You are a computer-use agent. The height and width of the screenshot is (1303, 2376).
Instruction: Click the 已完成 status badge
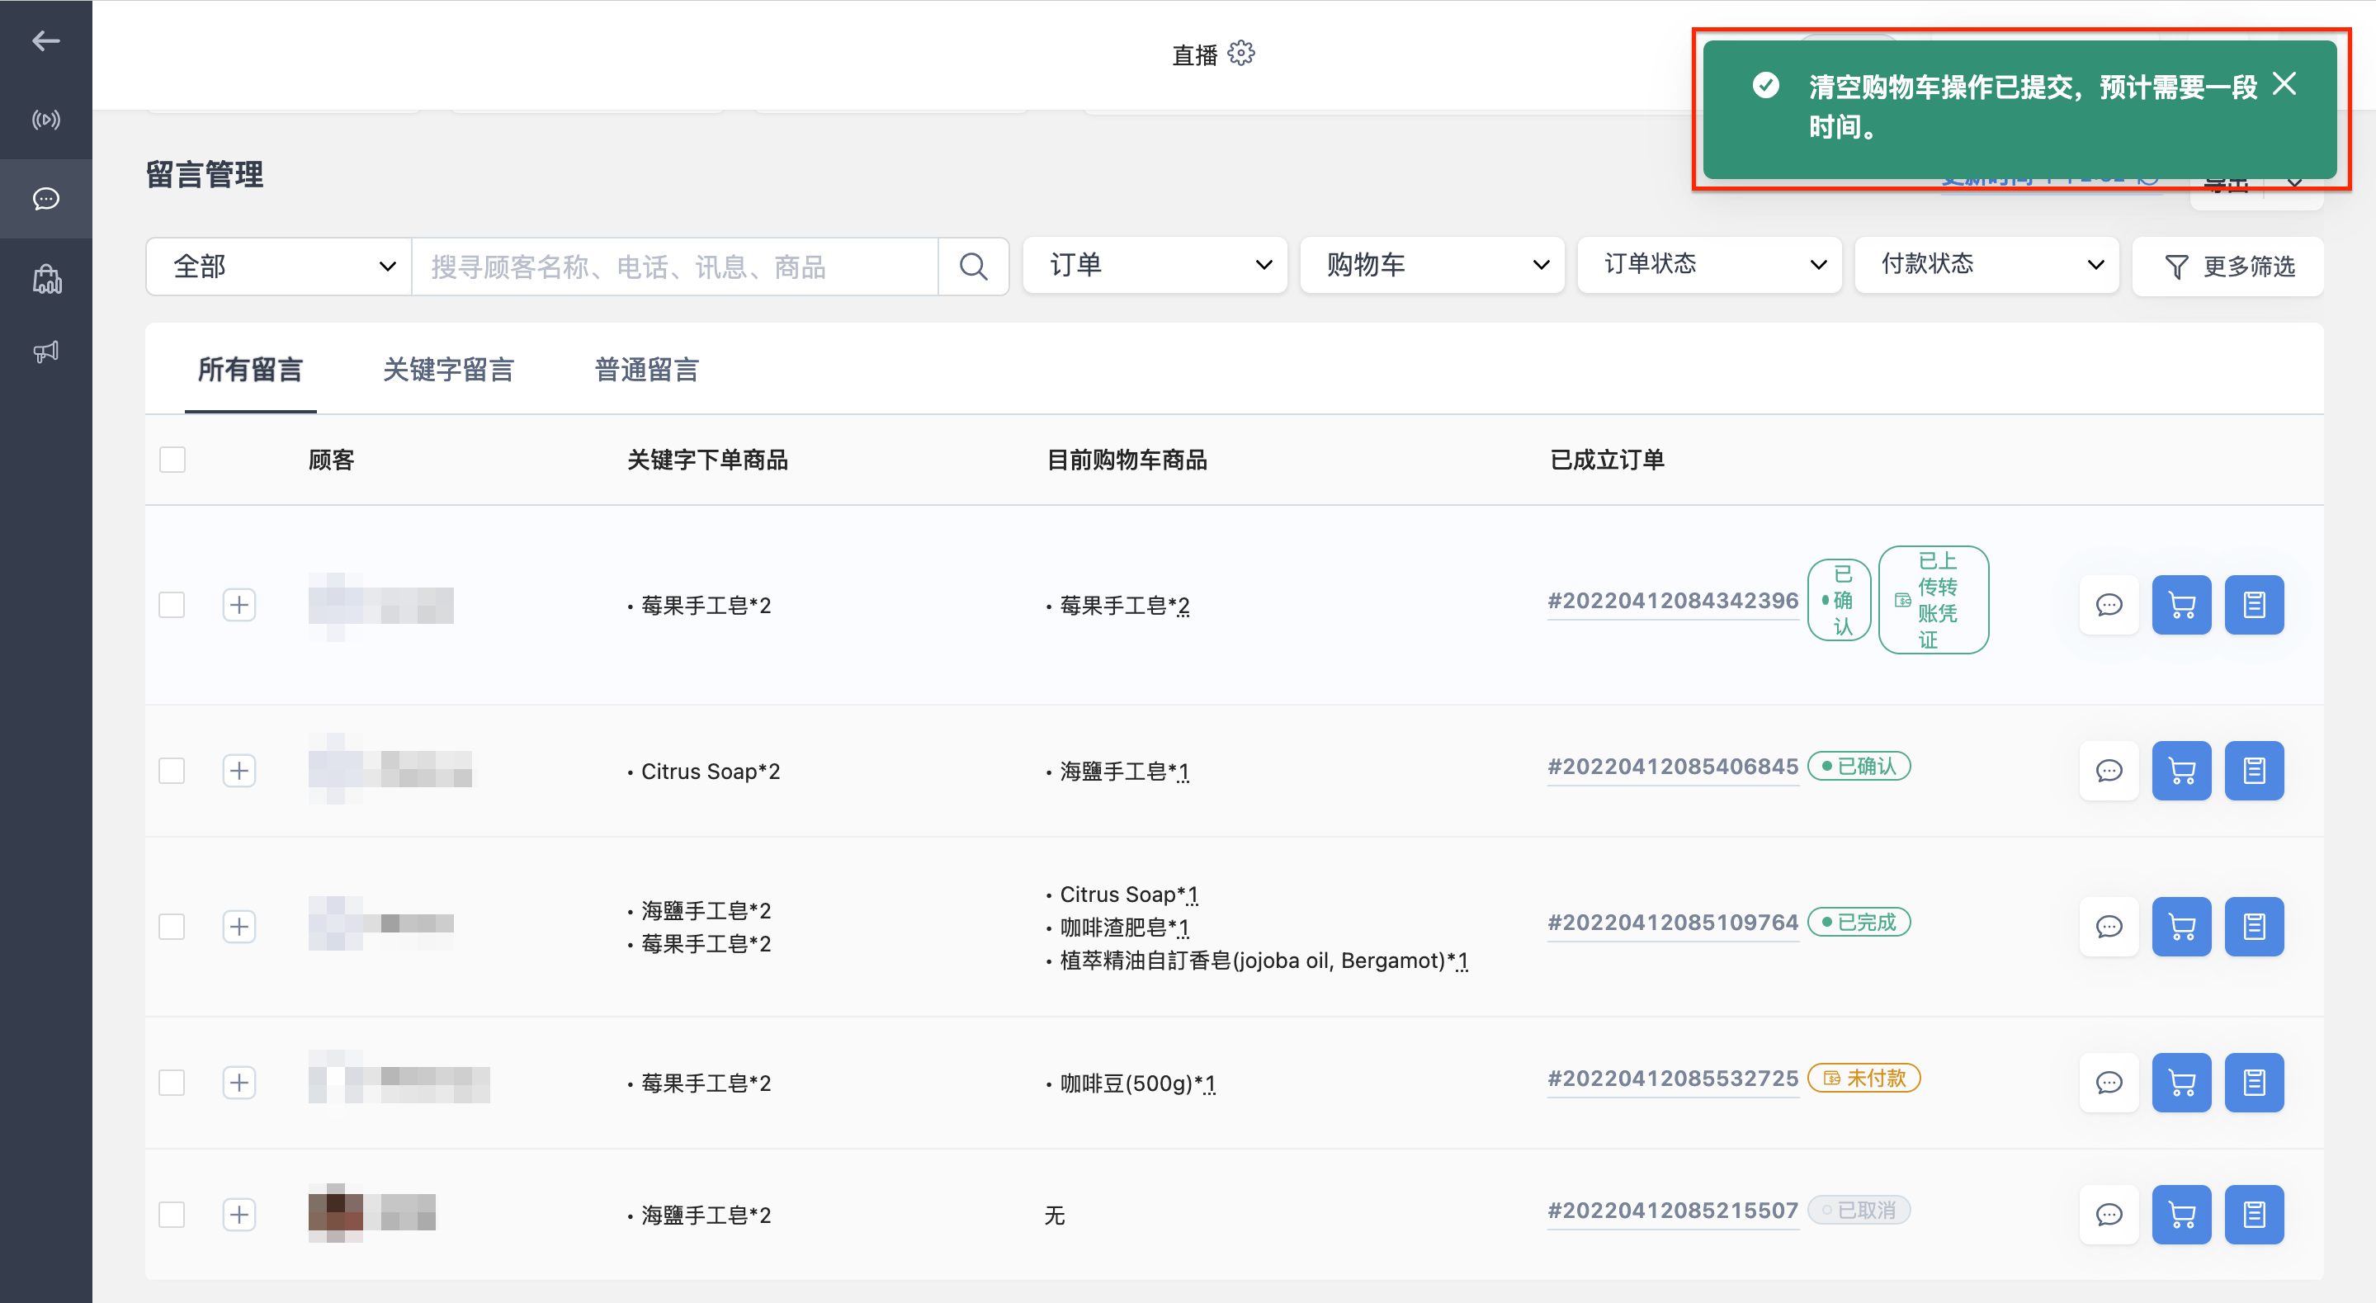[1859, 922]
